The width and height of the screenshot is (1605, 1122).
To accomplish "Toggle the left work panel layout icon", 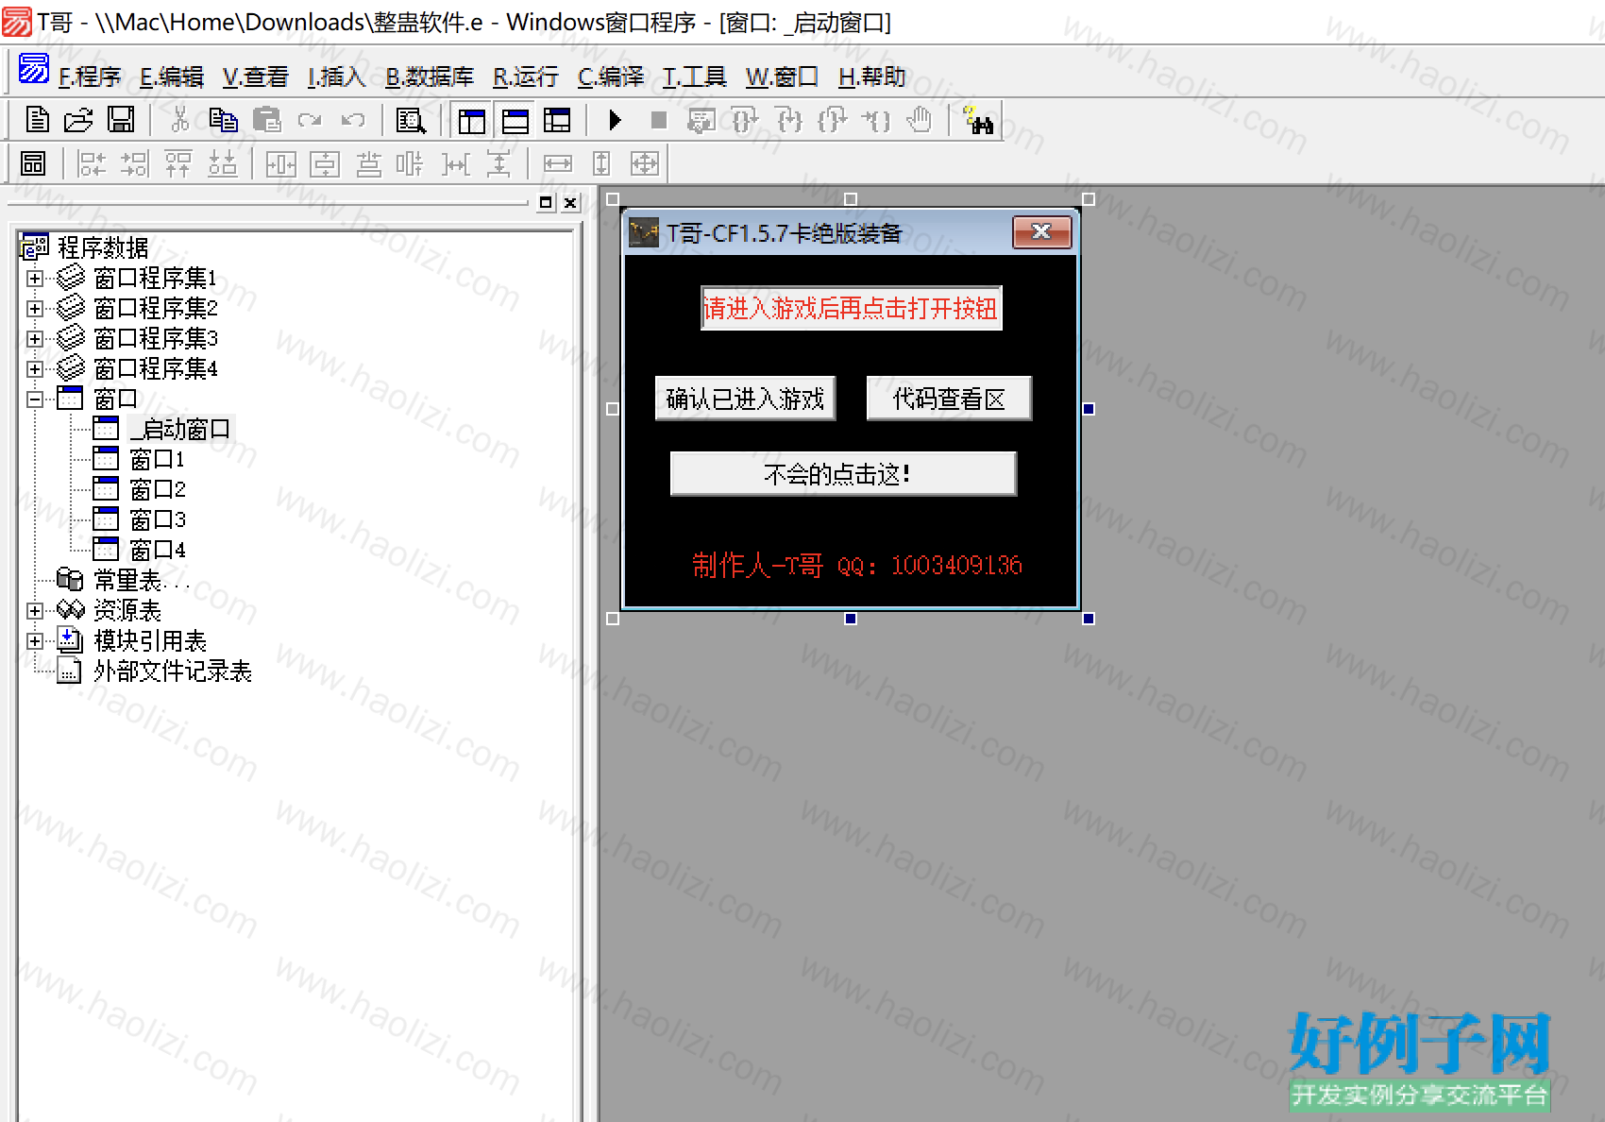I will 471,120.
